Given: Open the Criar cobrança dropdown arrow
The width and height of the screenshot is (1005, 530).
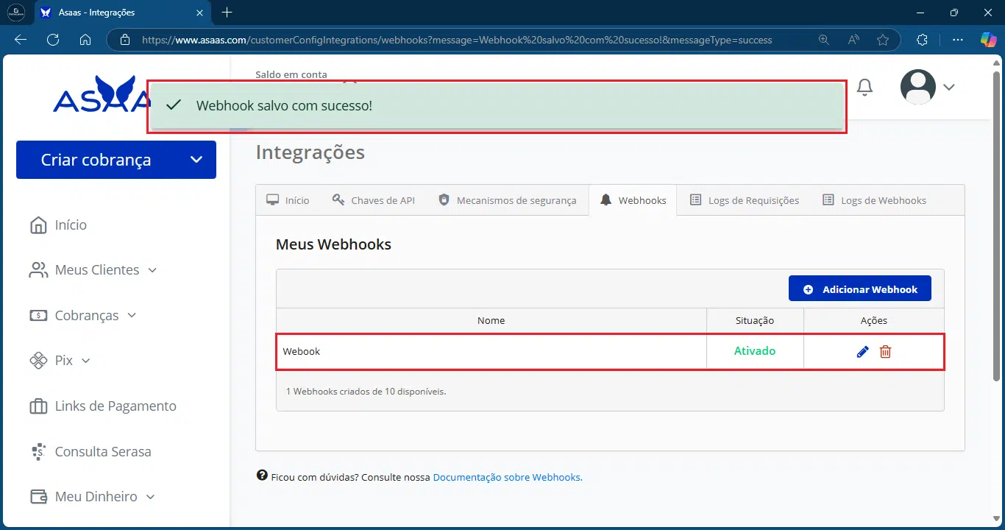Looking at the screenshot, I should click(196, 160).
